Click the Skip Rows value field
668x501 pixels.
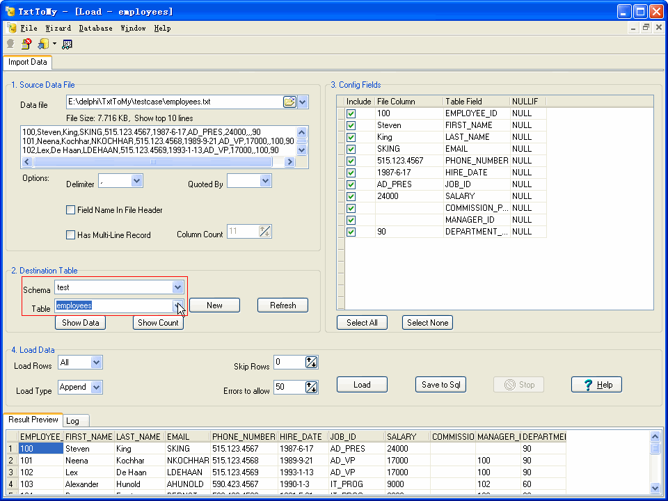pyautogui.click(x=289, y=363)
